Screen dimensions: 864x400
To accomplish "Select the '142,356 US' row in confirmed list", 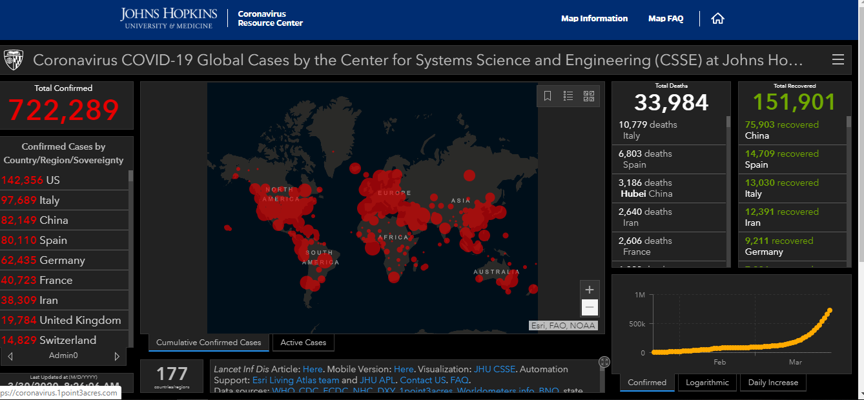I will tap(64, 180).
